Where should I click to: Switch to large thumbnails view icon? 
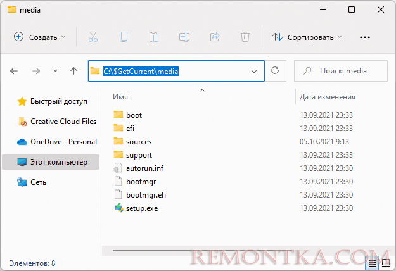click(386, 263)
